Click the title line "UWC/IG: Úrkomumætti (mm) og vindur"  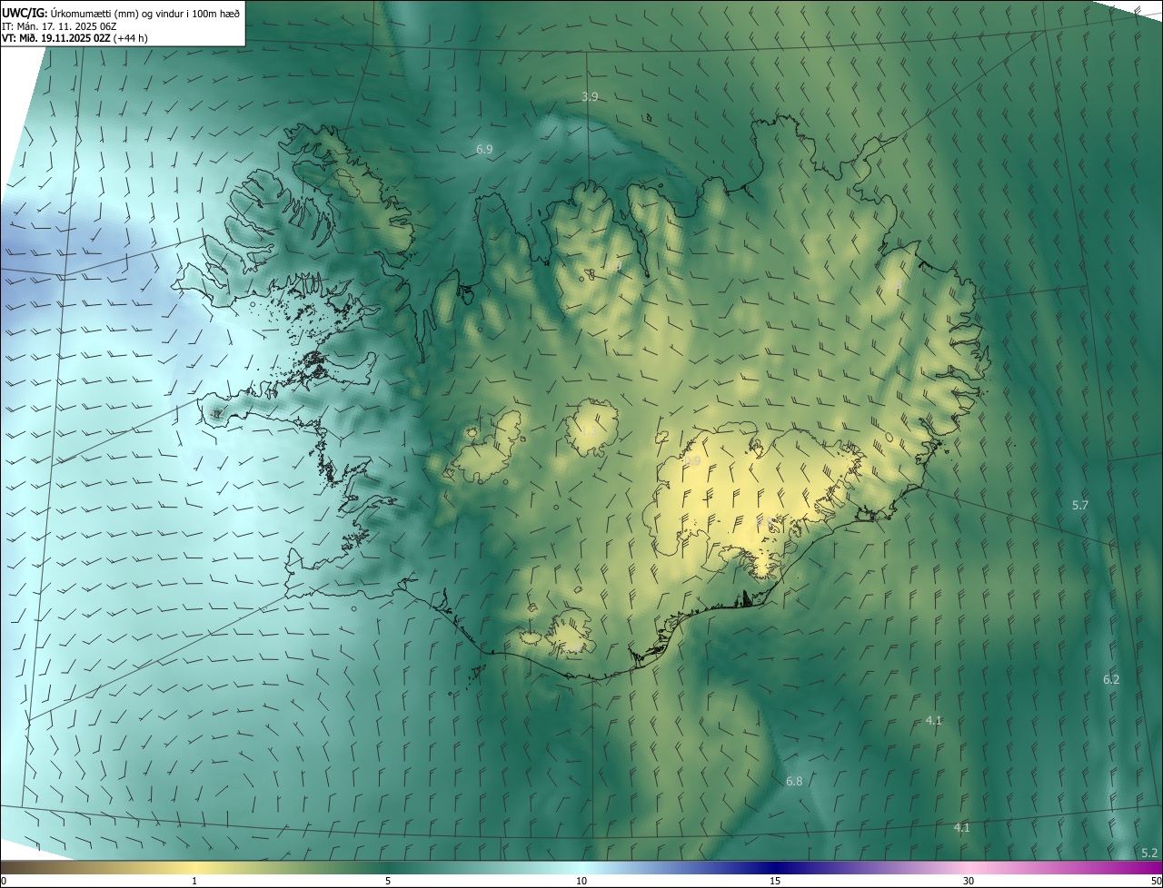121,12
